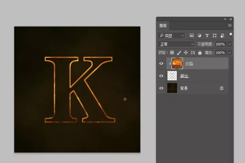Click clipping mask arrow on 火焰 layer
This screenshot has width=245, height=163.
tap(170, 63)
